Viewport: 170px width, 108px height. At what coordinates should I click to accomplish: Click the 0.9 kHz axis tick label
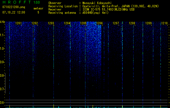click(x=2, y=62)
